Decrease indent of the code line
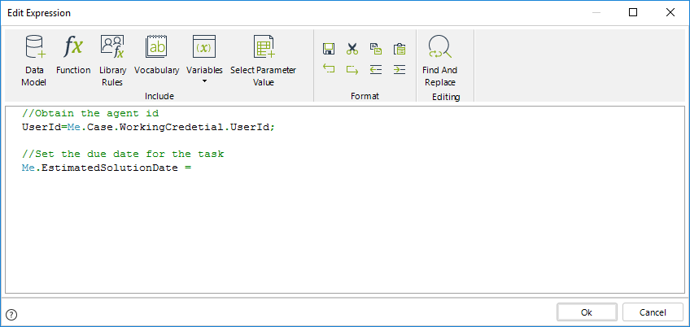 point(375,70)
